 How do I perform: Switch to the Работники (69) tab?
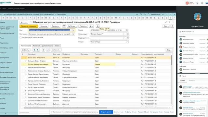[x=26, y=46]
